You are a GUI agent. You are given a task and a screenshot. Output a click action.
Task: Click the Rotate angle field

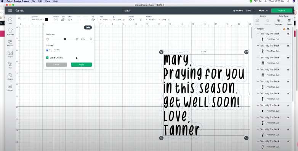point(137,19)
